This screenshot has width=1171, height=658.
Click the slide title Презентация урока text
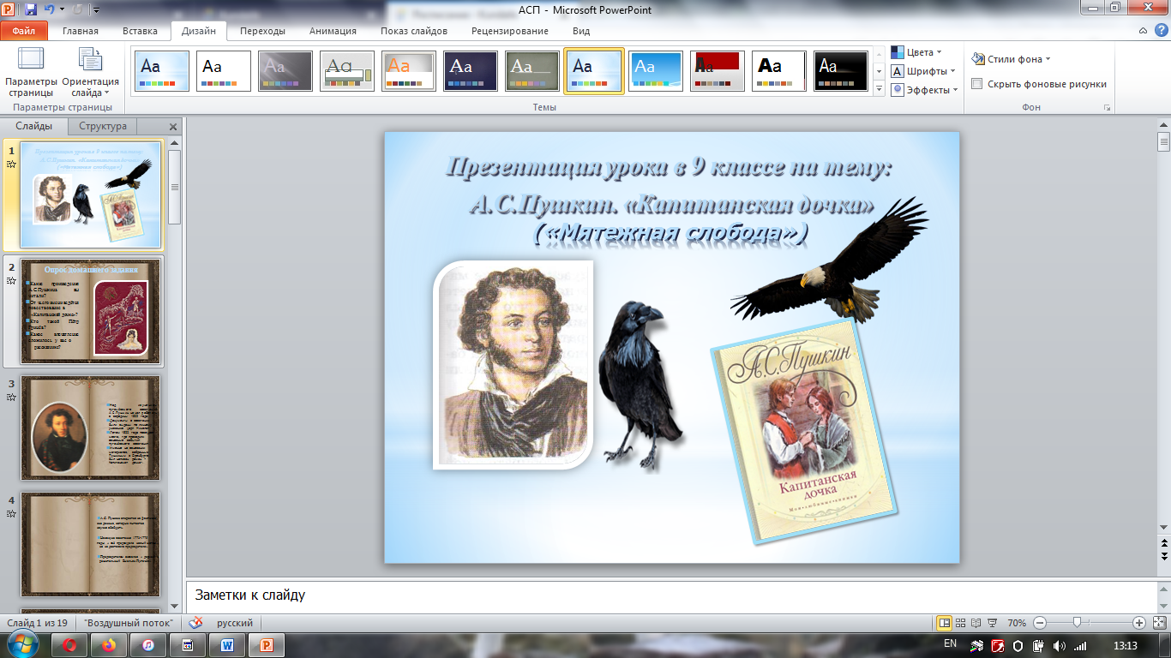click(x=670, y=166)
